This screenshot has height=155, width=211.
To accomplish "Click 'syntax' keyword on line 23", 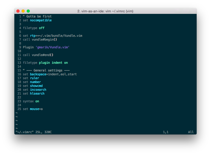I will (28, 101).
